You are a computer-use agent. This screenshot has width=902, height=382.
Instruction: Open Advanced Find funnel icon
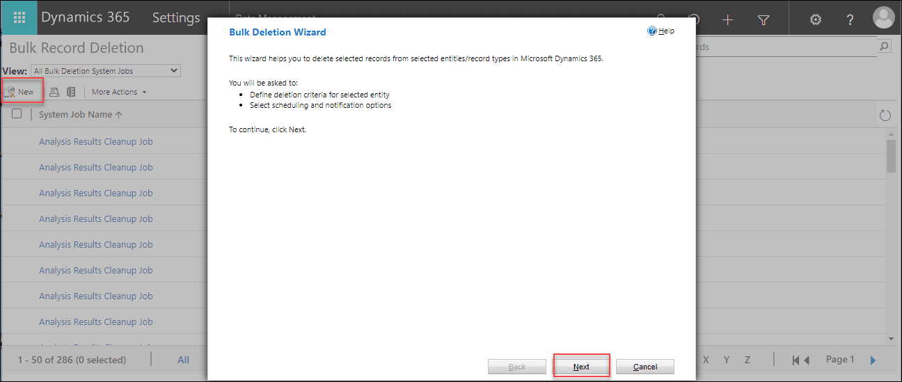(x=763, y=19)
